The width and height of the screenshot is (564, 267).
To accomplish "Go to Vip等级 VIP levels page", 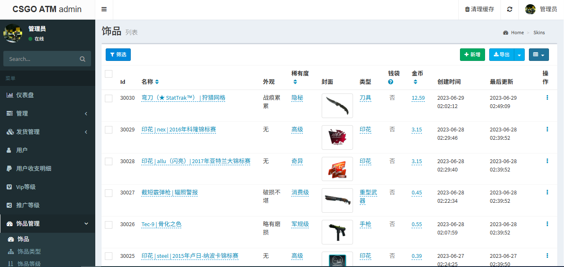I will click(28, 186).
